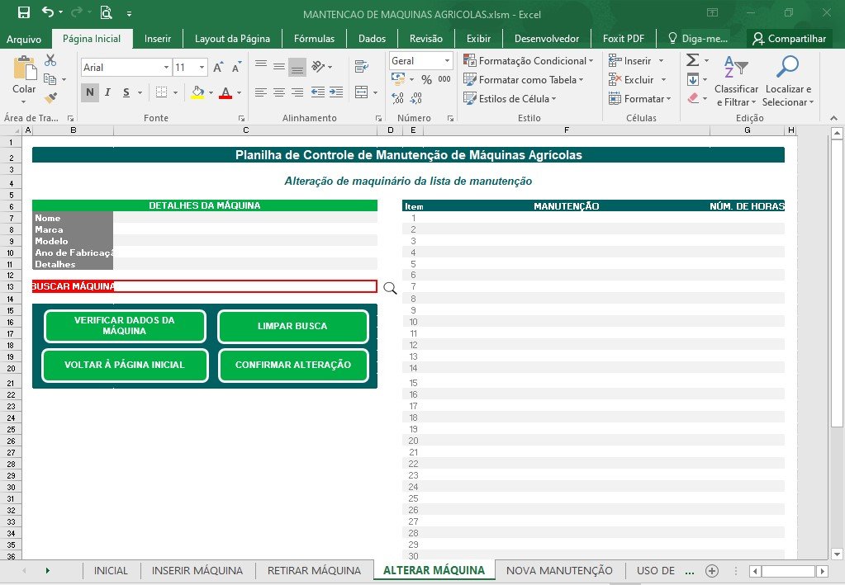845x585 pixels.
Task: Align text to middle of cell
Action: [x=279, y=66]
